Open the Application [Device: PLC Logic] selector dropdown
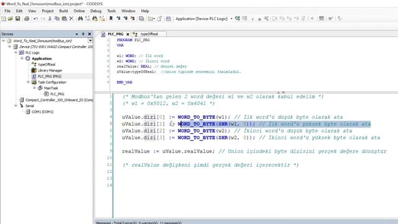398x224 pixels. (x=231, y=19)
